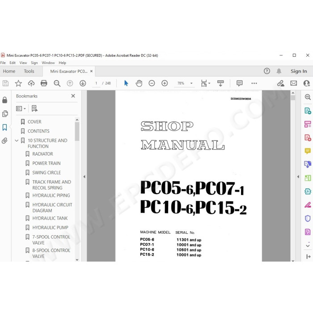Expand the right tools pane fully

pyautogui.click(x=308, y=257)
